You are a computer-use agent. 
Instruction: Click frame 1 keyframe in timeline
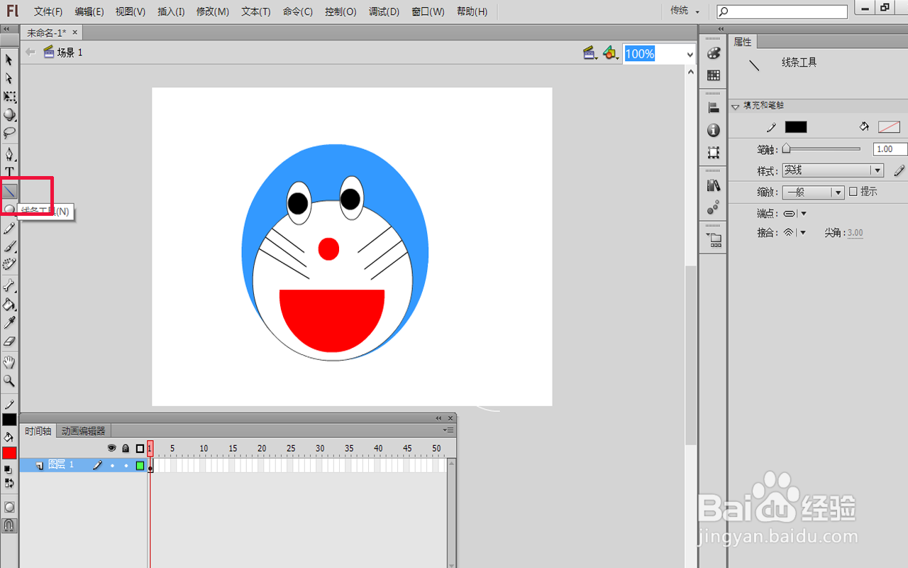[150, 466]
